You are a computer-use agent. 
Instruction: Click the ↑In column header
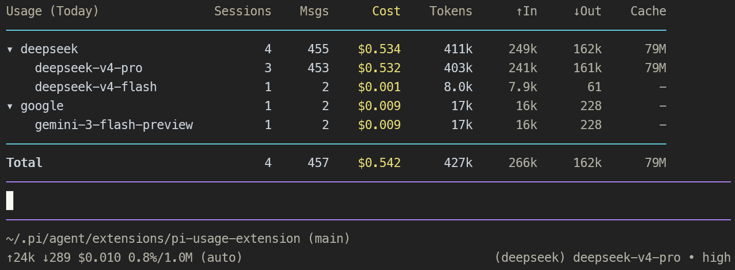point(526,11)
